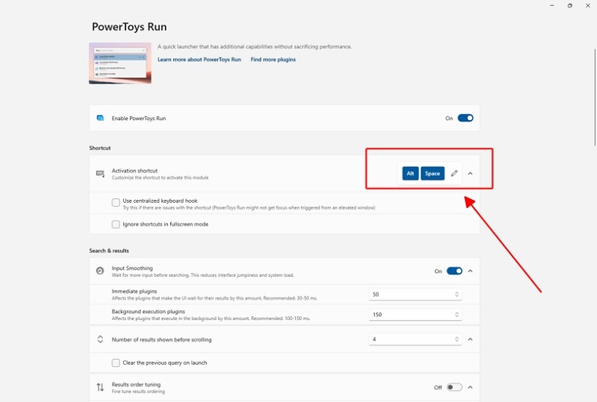Click the Alt key badge
The height and width of the screenshot is (402, 597).
point(410,173)
